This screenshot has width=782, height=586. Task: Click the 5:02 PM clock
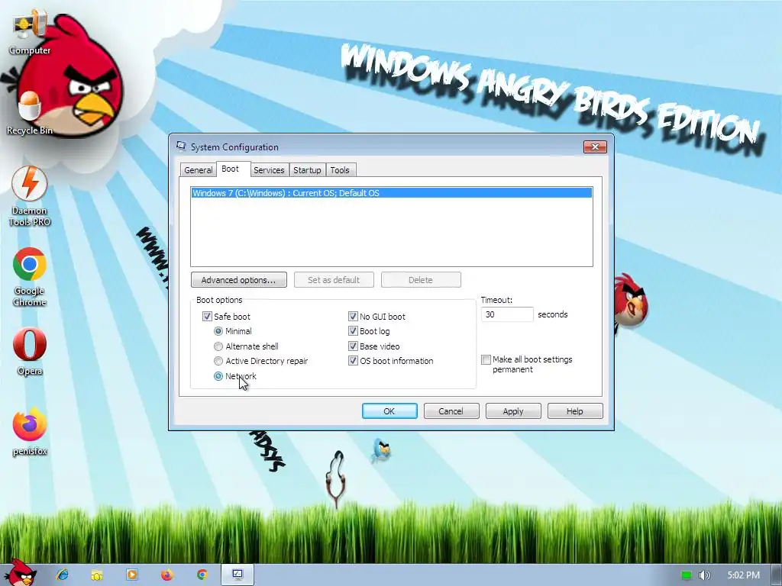(x=743, y=575)
